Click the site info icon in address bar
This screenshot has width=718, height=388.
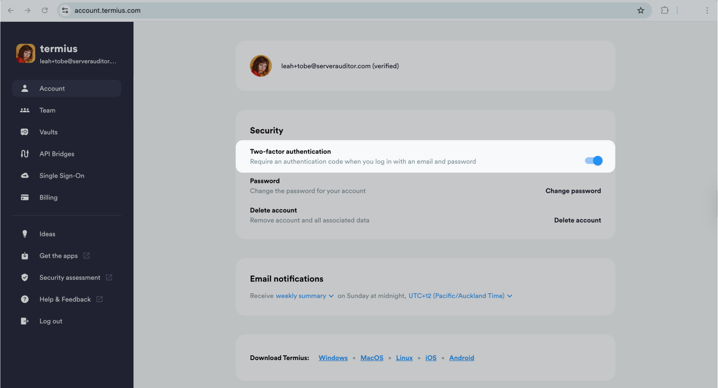[65, 10]
